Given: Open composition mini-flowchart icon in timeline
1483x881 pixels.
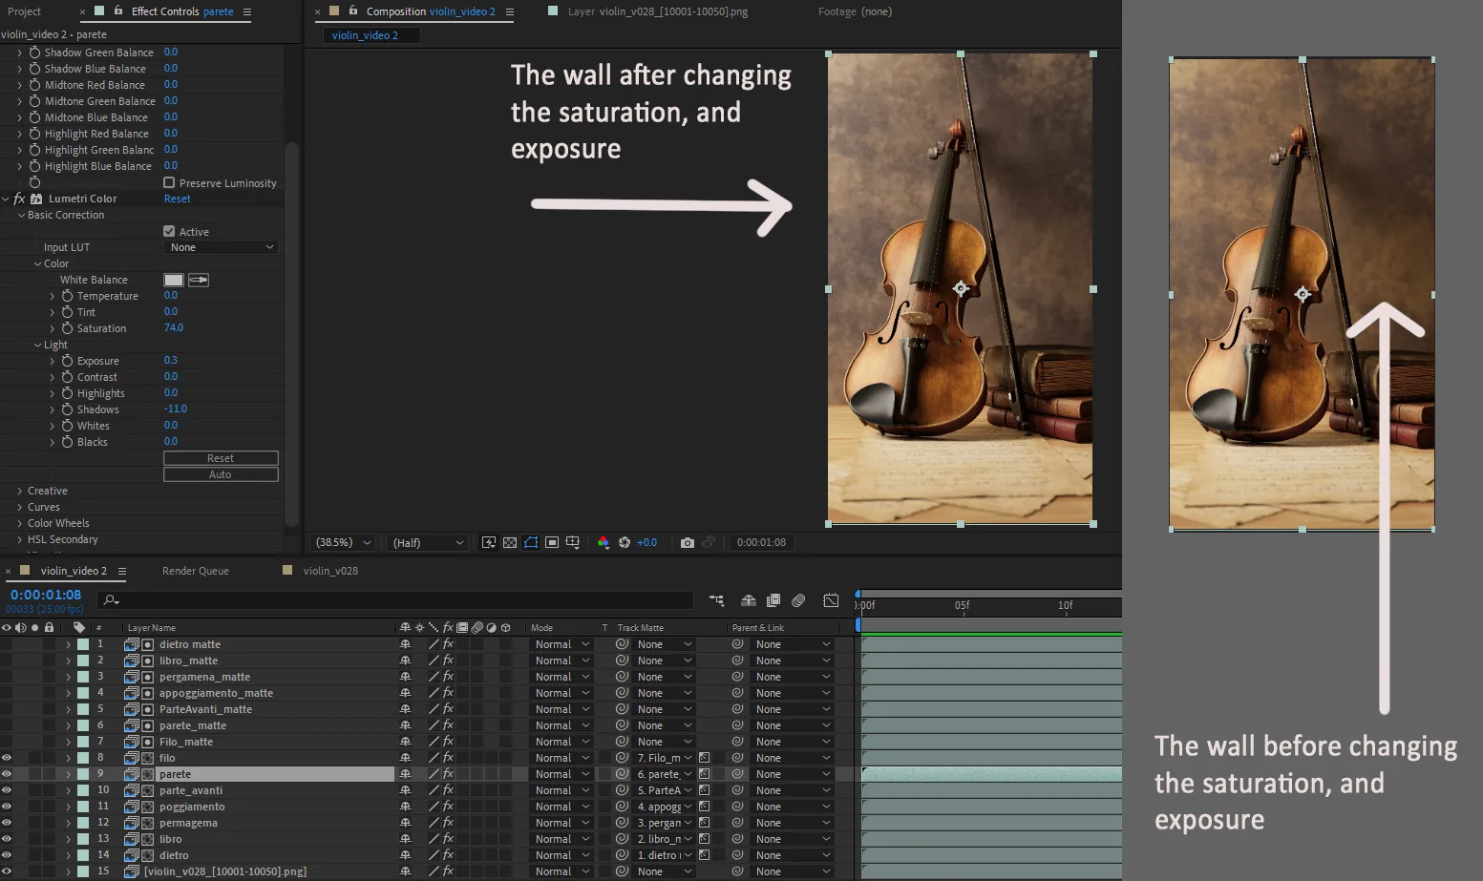Looking at the screenshot, I should point(716,600).
